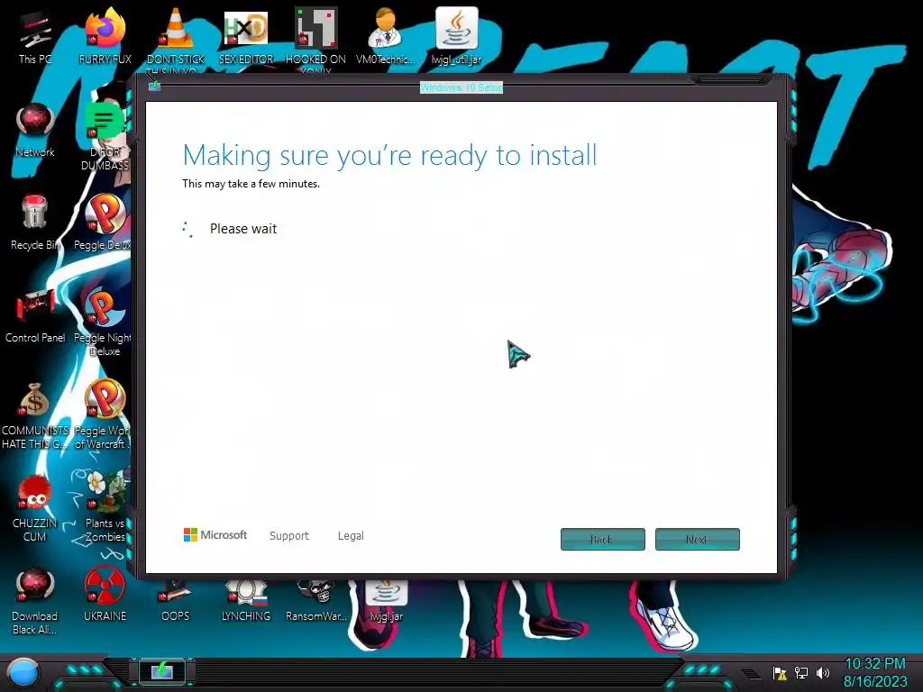Open the Start orb button

(x=23, y=673)
